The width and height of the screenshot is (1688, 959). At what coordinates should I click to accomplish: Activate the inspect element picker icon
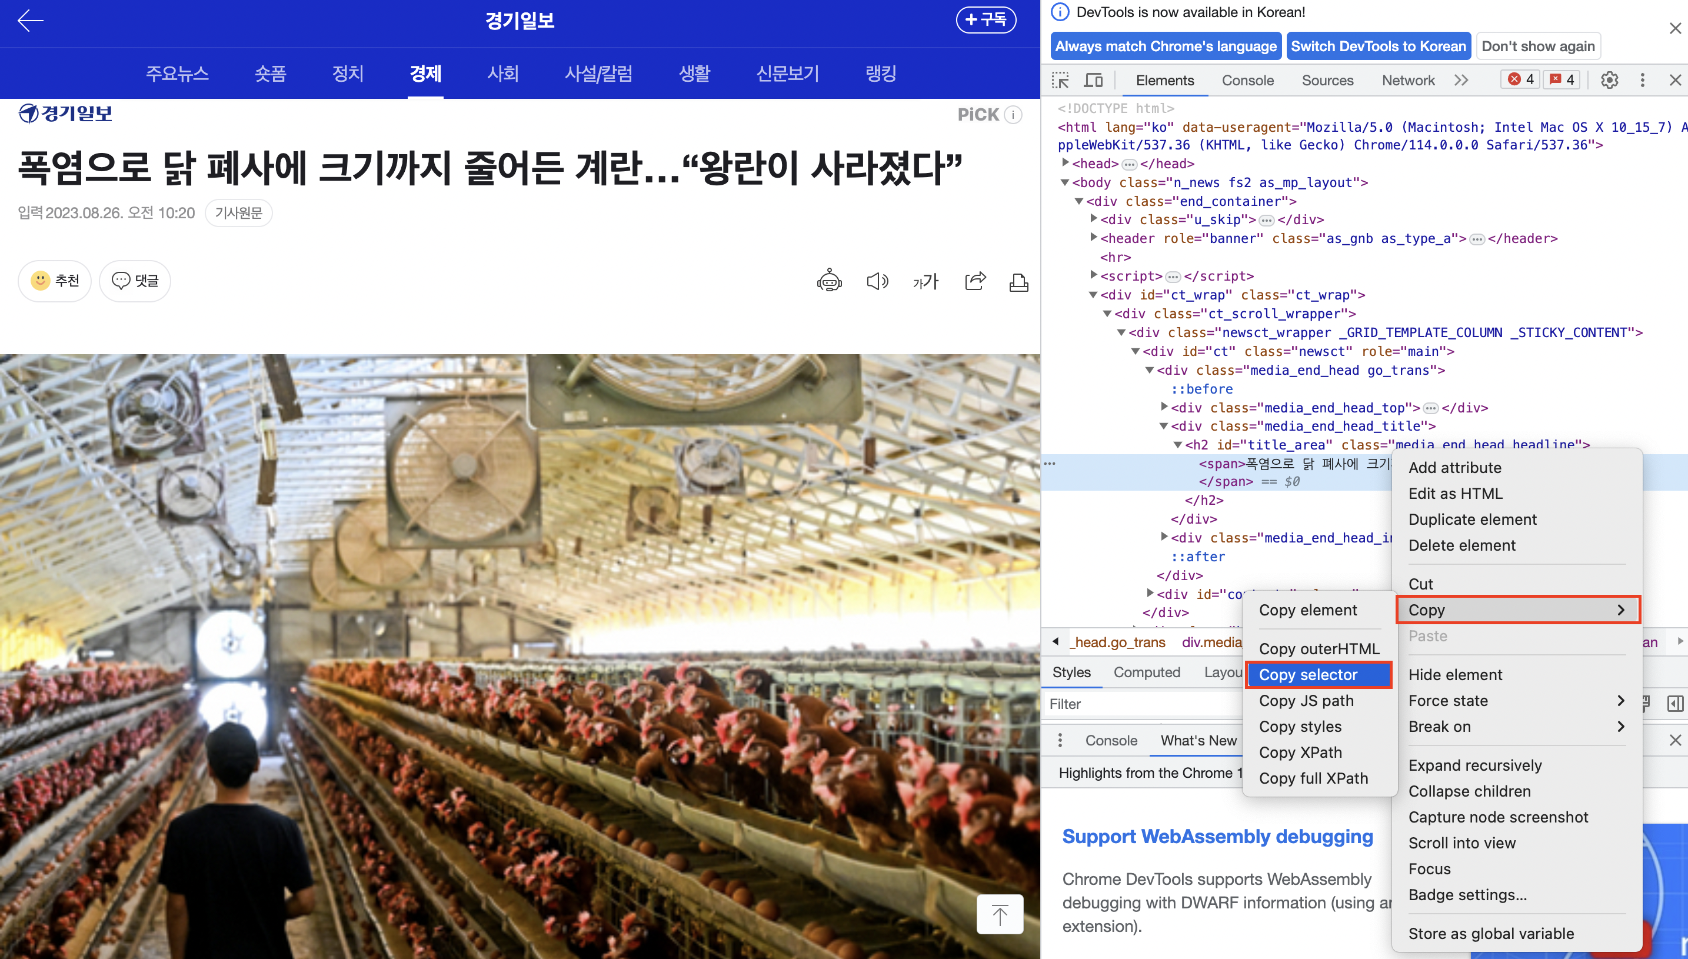1060,81
